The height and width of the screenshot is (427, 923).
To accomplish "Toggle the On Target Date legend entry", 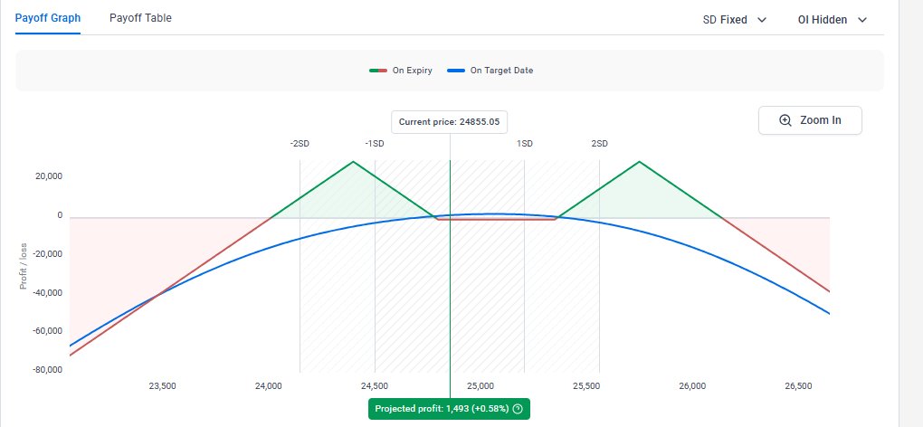I will [x=490, y=71].
